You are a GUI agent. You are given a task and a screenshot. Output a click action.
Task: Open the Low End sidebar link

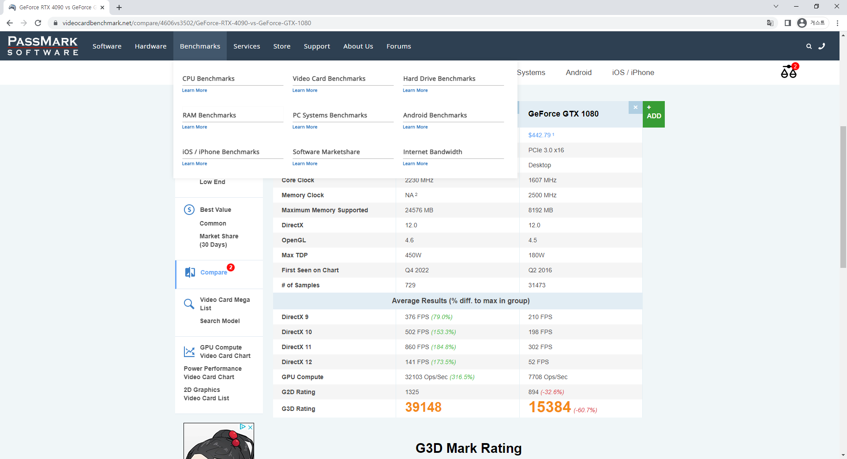tap(212, 182)
